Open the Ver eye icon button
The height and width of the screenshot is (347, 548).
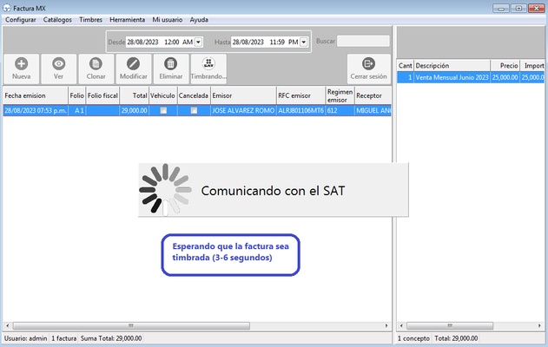59,69
